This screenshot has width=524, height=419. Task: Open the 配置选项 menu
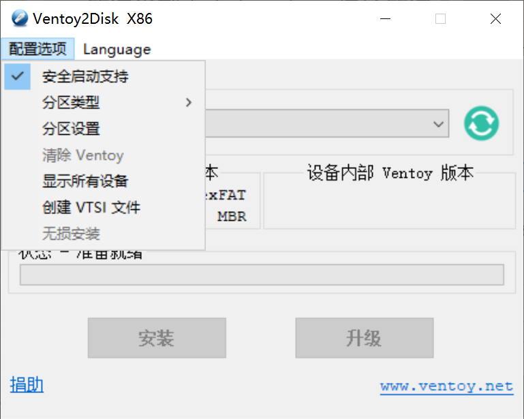pos(37,49)
